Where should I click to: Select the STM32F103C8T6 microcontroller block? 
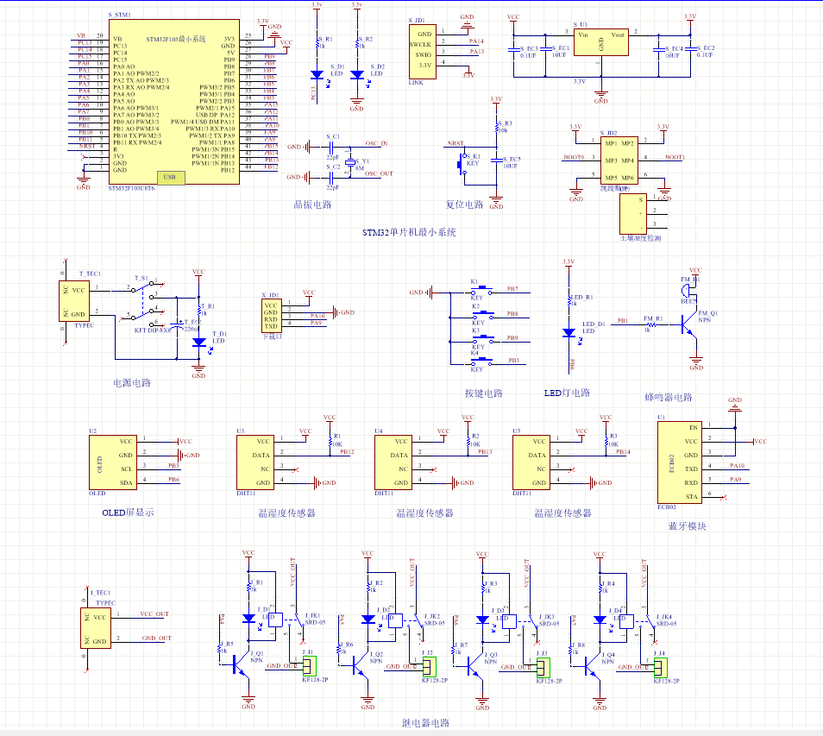173,102
